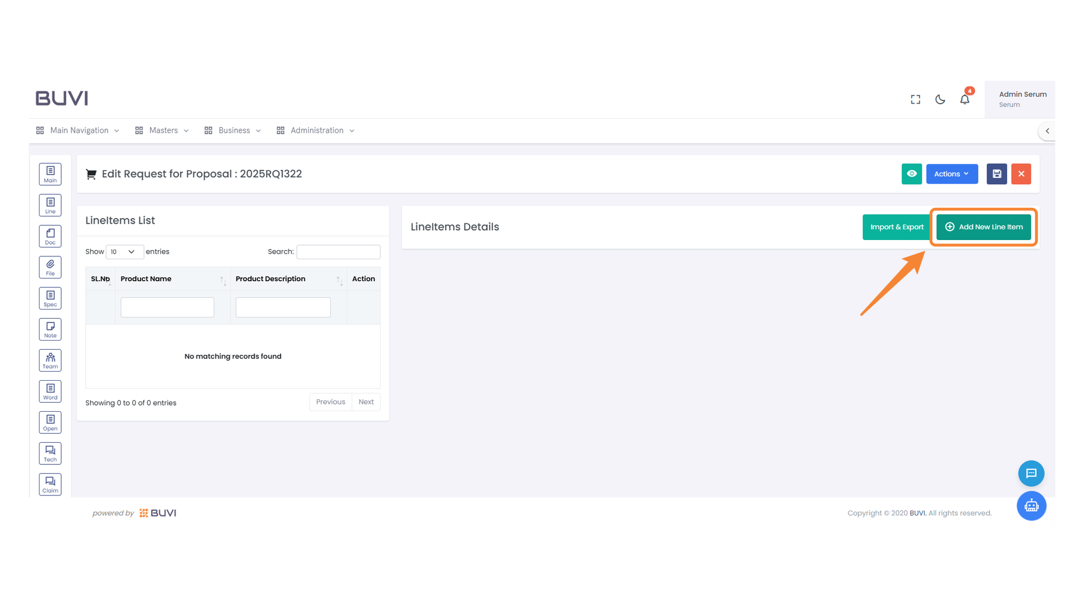The height and width of the screenshot is (610, 1084).
Task: Click the Import & Export button
Action: (x=897, y=227)
